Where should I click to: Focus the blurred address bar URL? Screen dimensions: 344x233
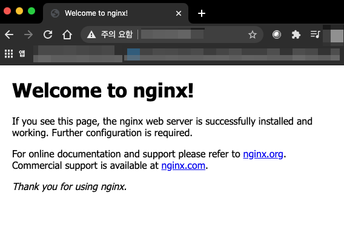[173, 34]
